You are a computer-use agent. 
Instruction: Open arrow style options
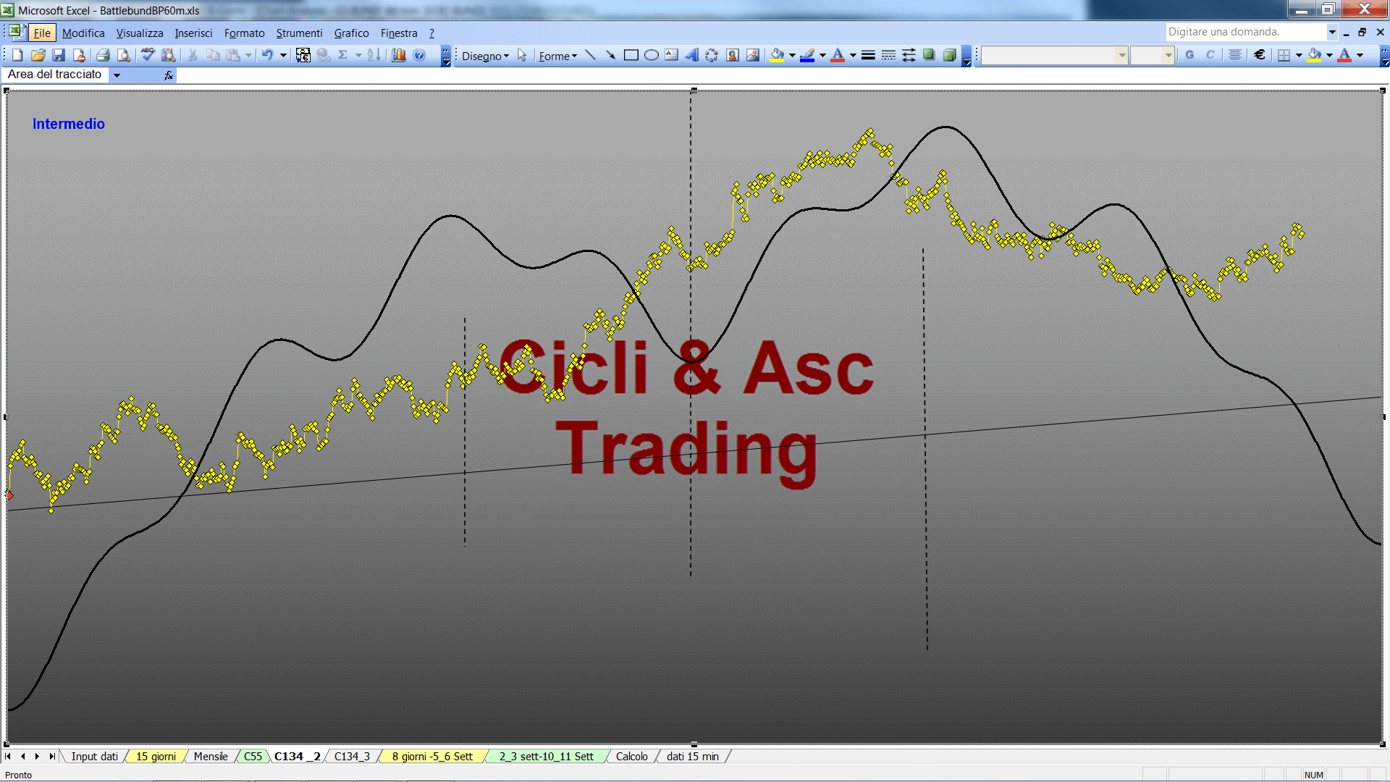tap(909, 55)
